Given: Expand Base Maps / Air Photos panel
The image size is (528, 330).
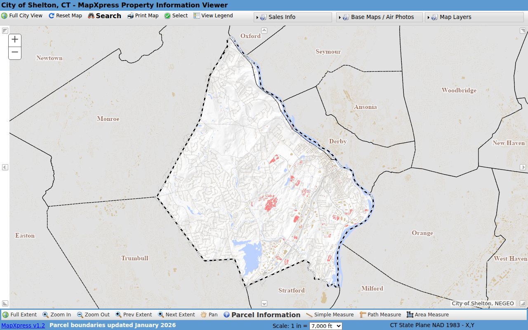Looking at the screenshot, I should (379, 17).
